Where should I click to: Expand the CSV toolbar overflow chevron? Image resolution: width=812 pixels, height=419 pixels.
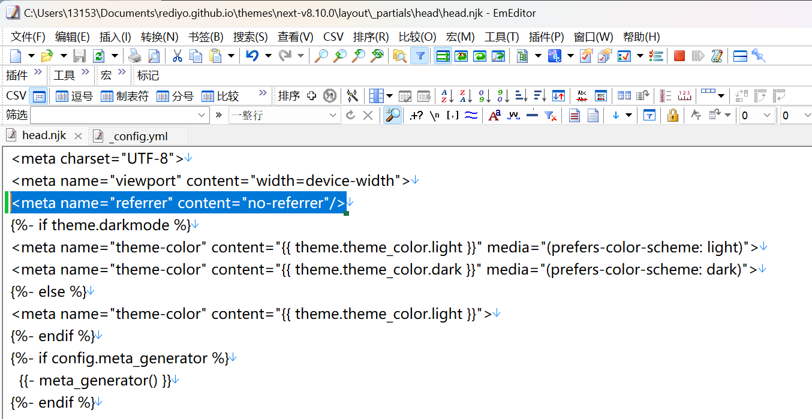point(263,94)
